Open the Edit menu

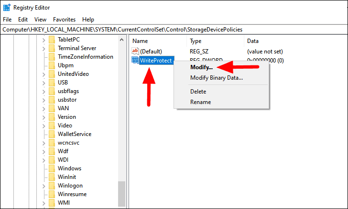(x=23, y=20)
